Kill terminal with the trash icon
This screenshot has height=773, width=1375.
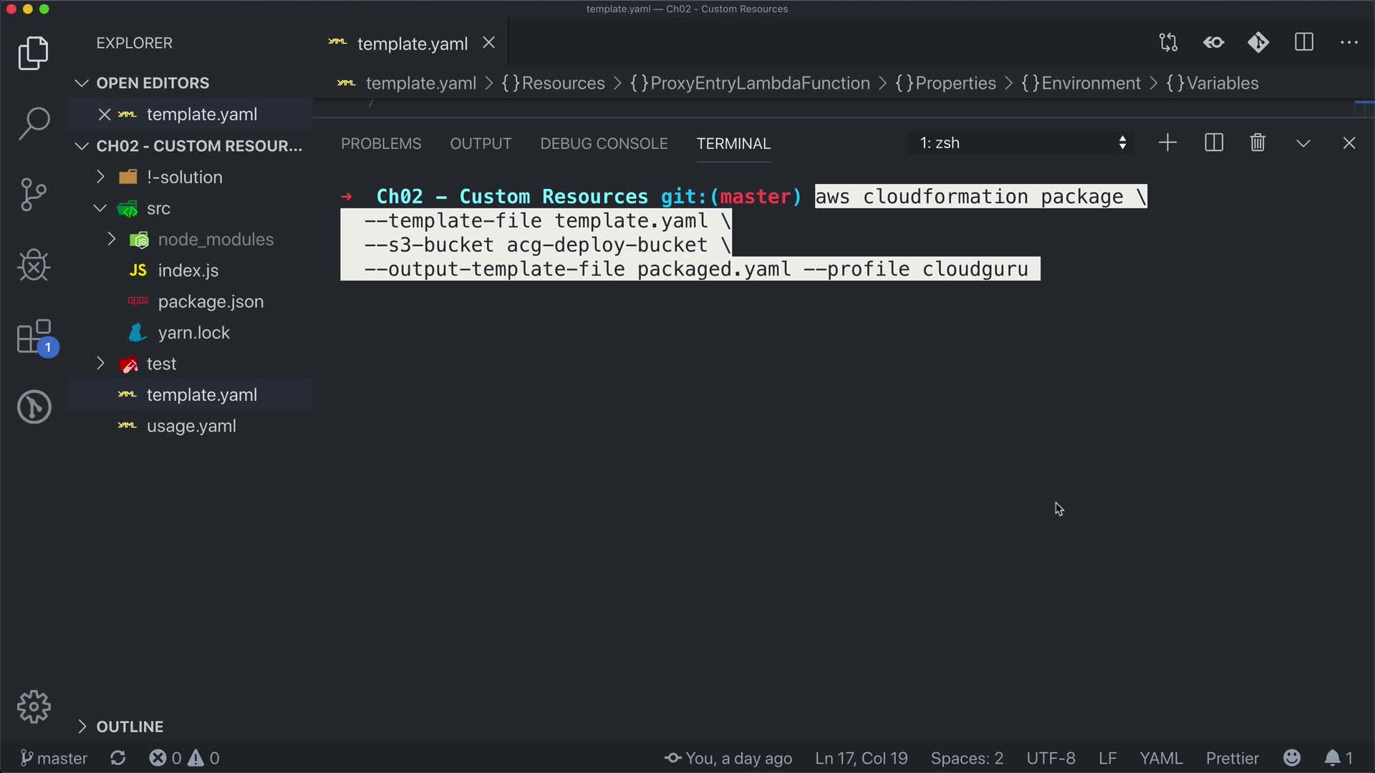tap(1258, 143)
